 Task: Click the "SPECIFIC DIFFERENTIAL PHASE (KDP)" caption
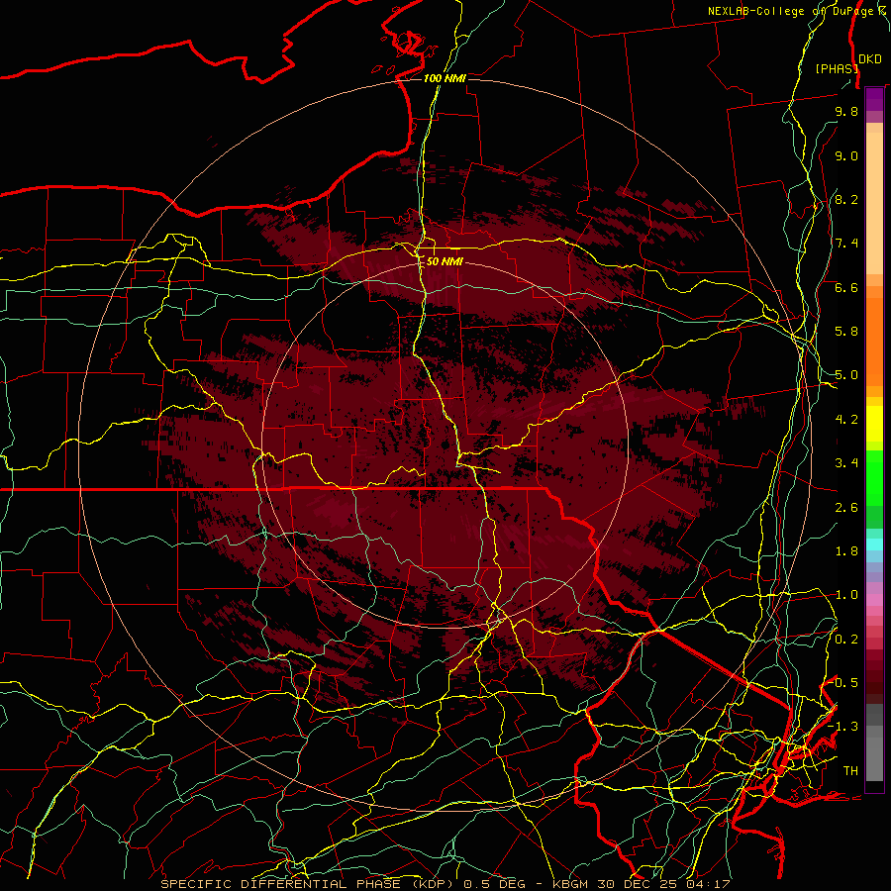click(x=307, y=884)
